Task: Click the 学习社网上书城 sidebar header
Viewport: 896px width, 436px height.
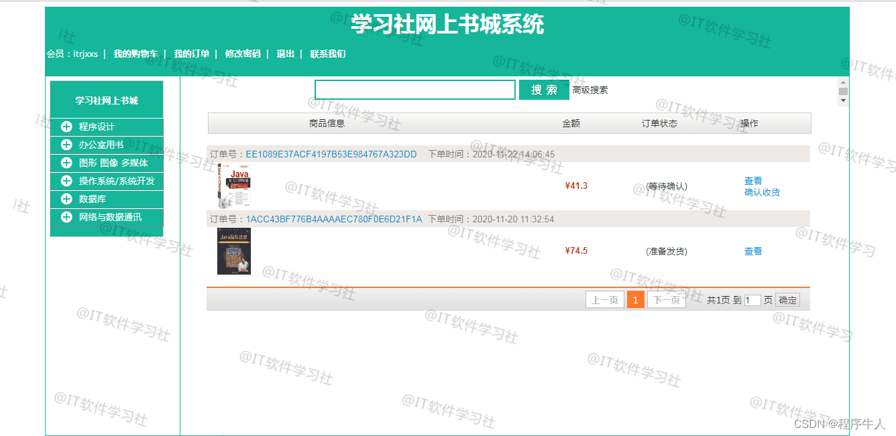Action: 107,100
